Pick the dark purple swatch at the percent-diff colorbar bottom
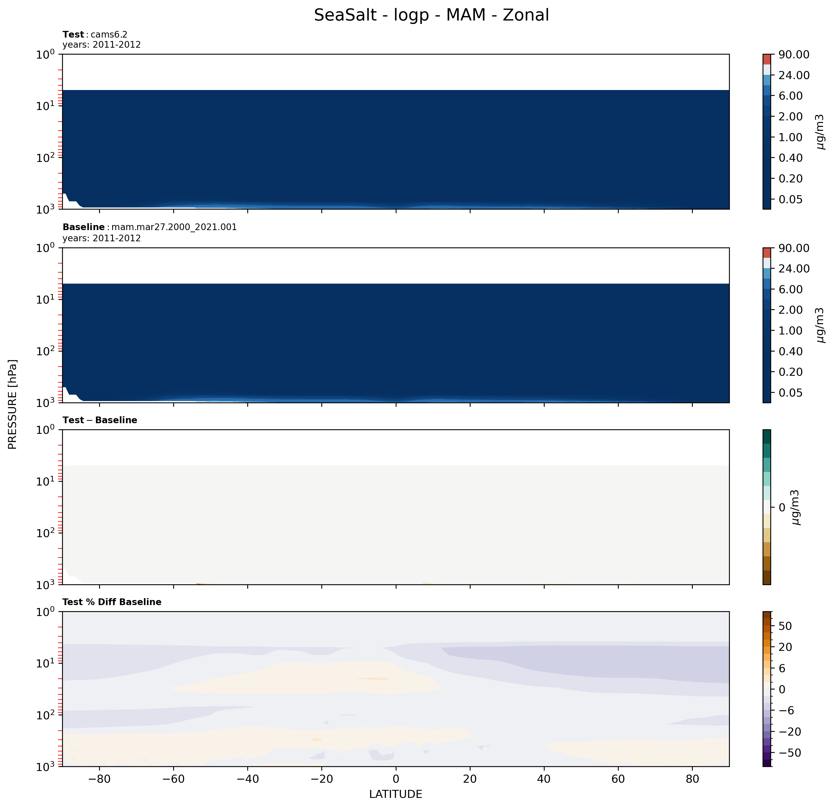The width and height of the screenshot is (834, 808). [767, 763]
